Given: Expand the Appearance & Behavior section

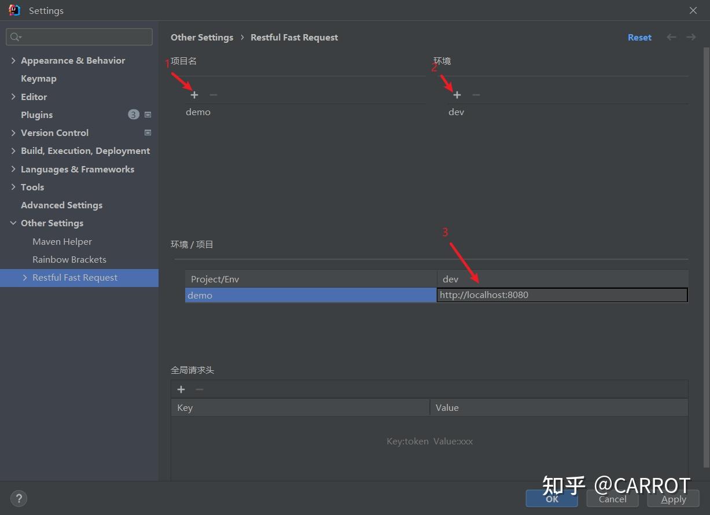Looking at the screenshot, I should tap(13, 60).
